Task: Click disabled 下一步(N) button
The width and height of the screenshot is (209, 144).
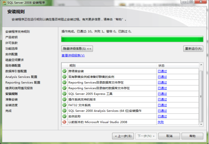Action: coord(146,136)
